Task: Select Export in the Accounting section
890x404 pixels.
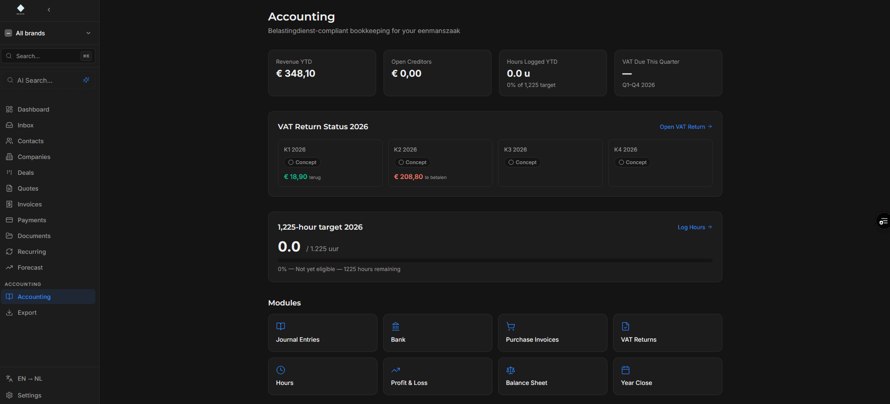Action: pyautogui.click(x=48, y=312)
